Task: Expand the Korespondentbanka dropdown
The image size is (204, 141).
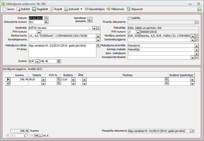Action: pyautogui.click(x=193, y=57)
